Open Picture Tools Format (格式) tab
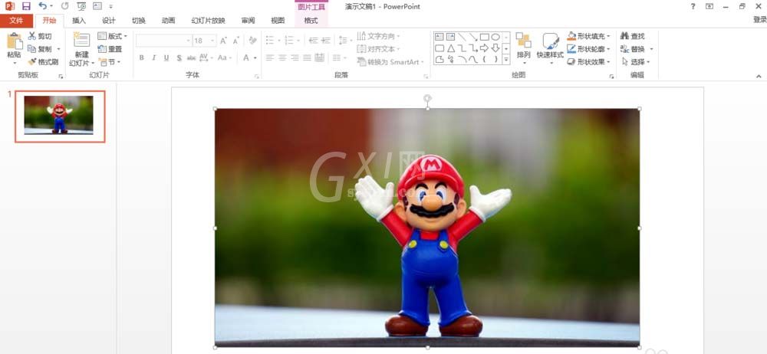The height and width of the screenshot is (354, 767). tap(311, 21)
